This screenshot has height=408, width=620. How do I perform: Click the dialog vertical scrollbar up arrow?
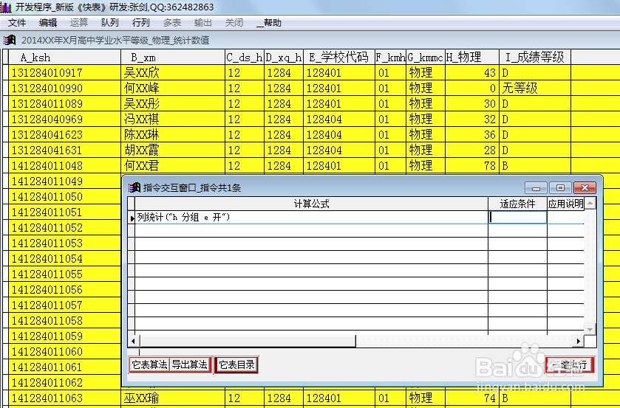(590, 204)
